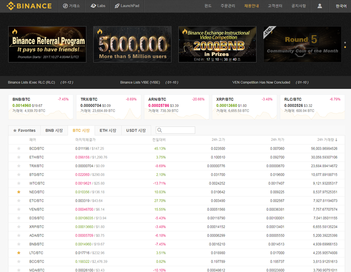Open the 펀드 funds menu
This screenshot has height=272, width=351.
click(x=208, y=6)
